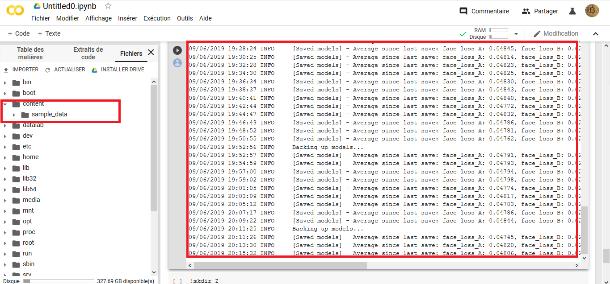
Task: Refresh files with the ACTUALISER icon
Action: click(x=48, y=70)
